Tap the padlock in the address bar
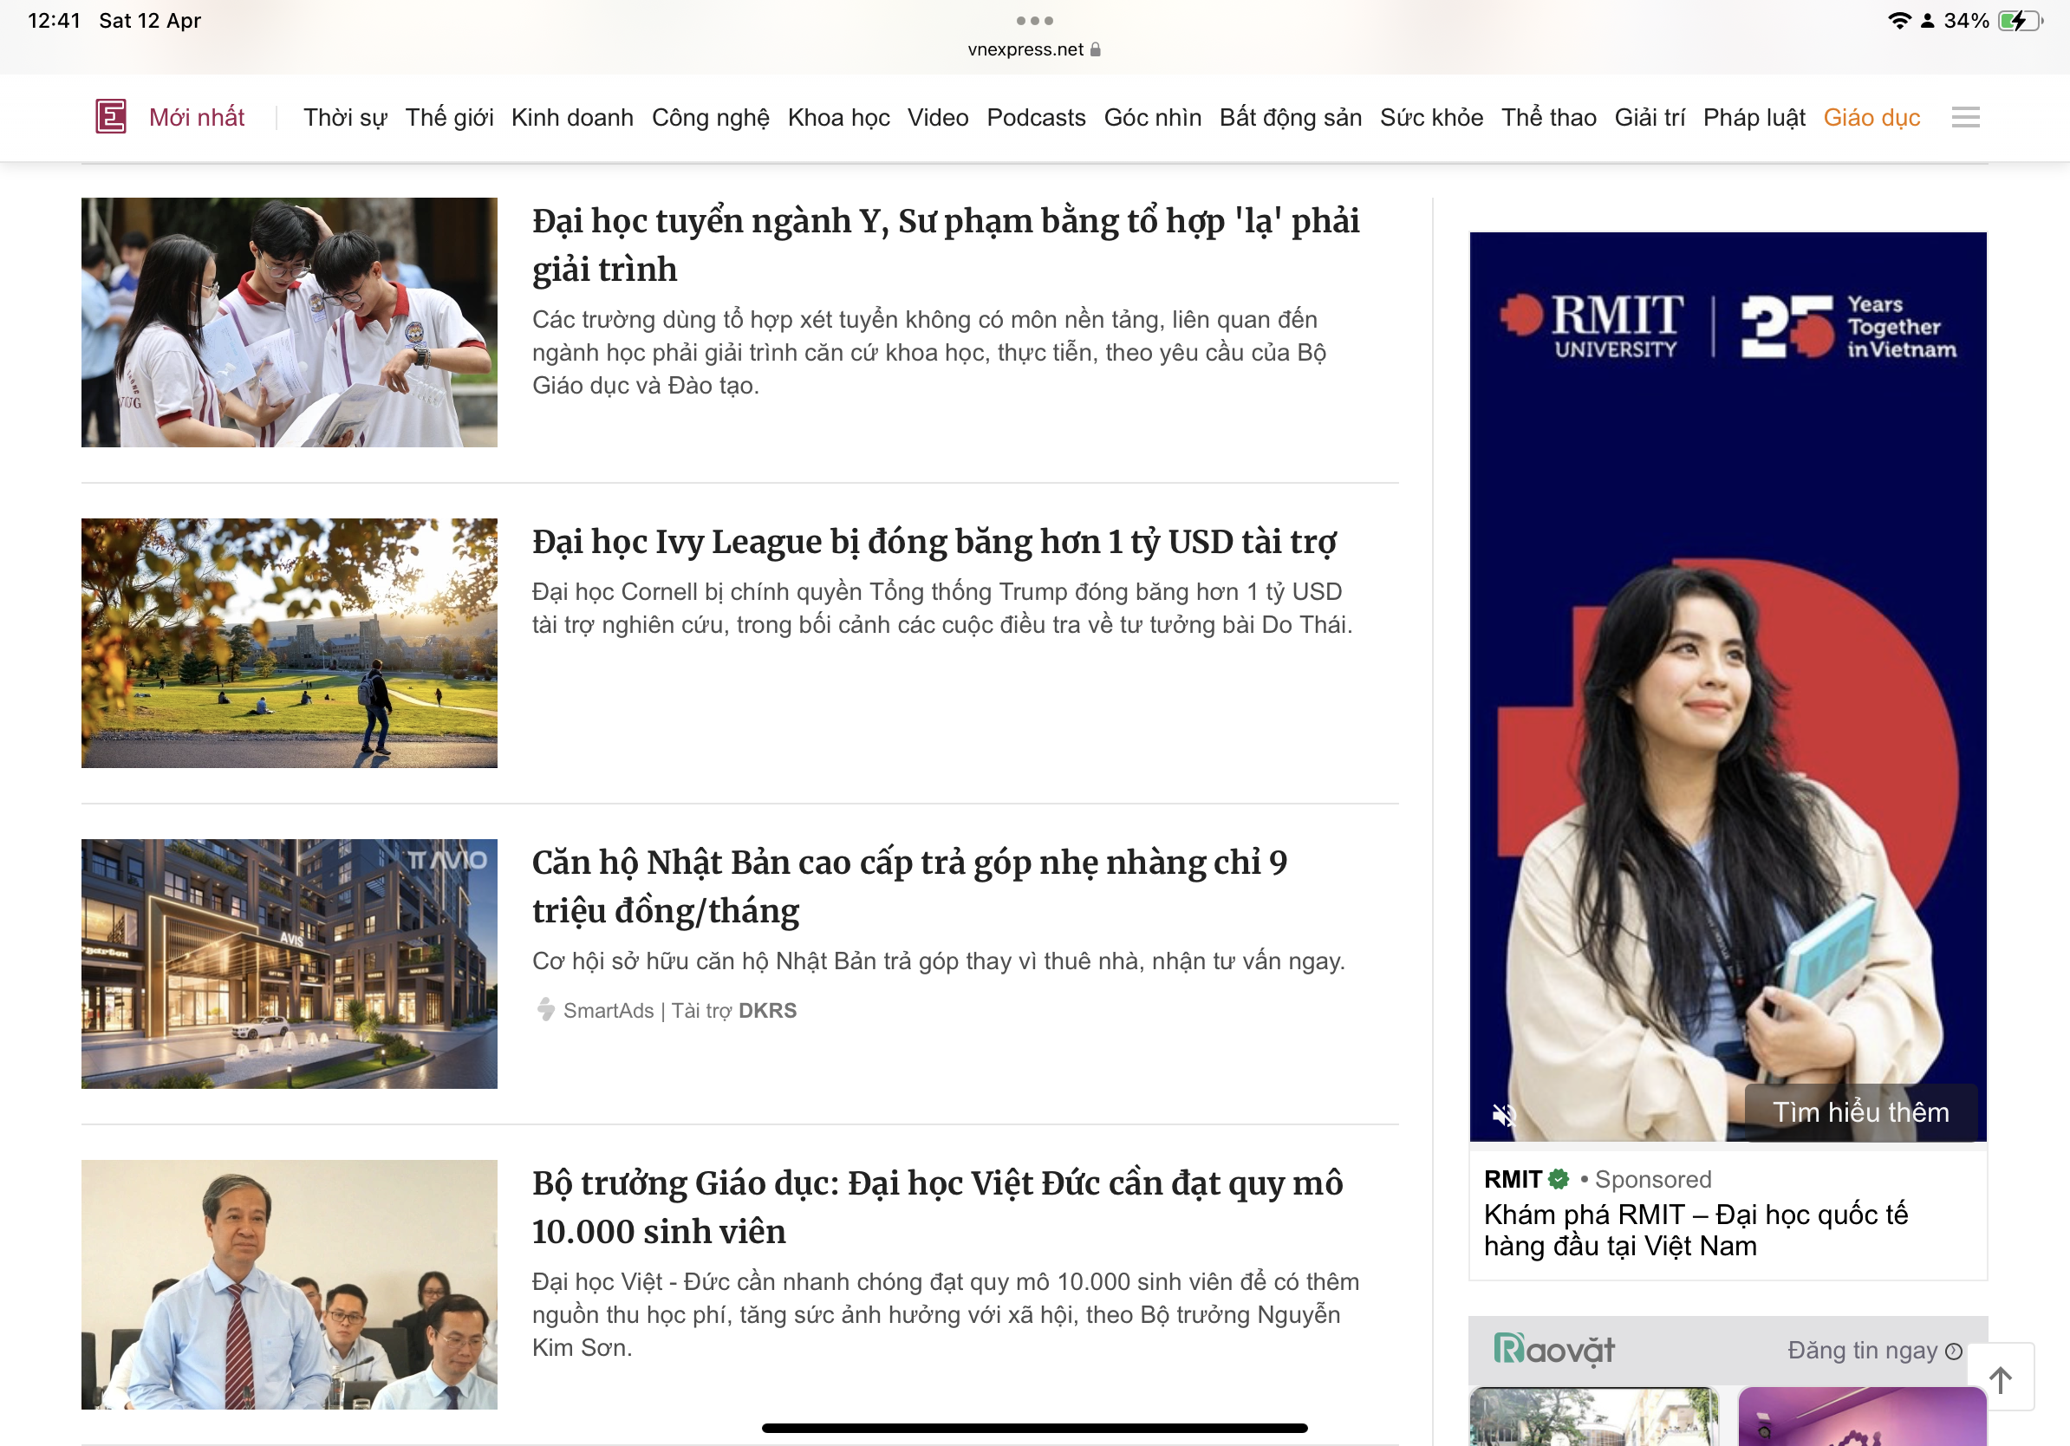Screen dimensions: 2070x1446 pos(1097,49)
